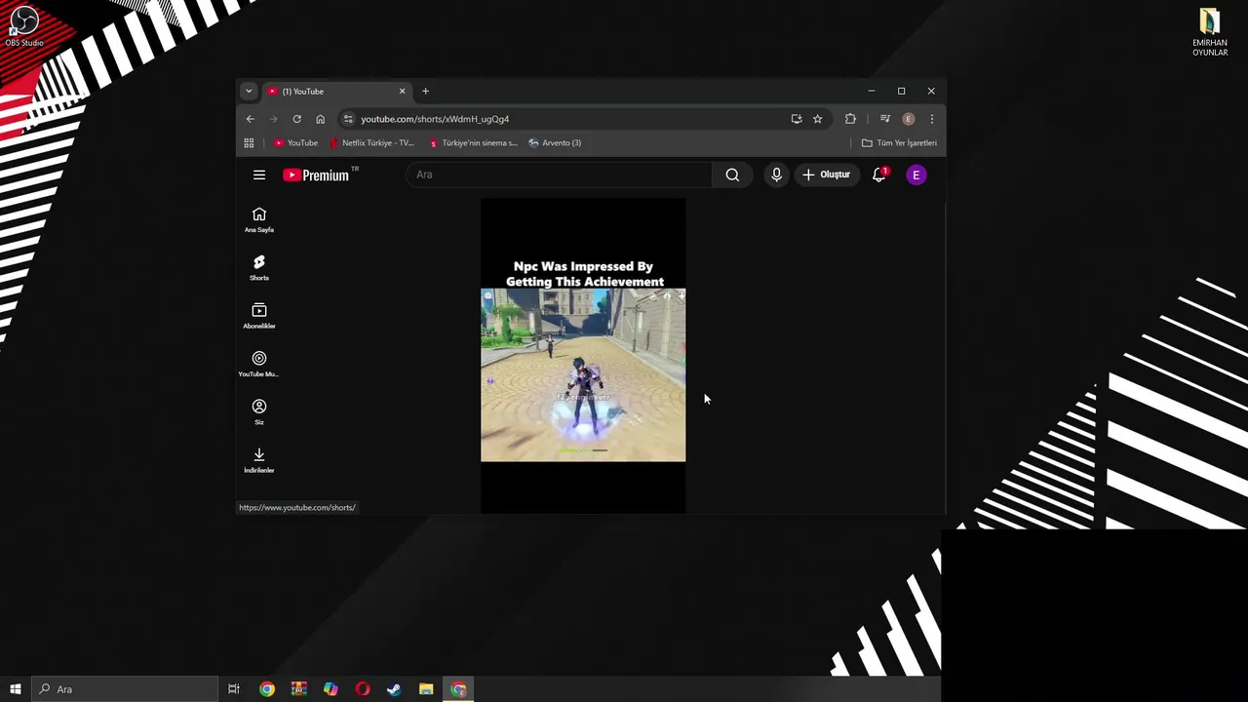Go back in the browser
The height and width of the screenshot is (702, 1248).
[x=250, y=119]
